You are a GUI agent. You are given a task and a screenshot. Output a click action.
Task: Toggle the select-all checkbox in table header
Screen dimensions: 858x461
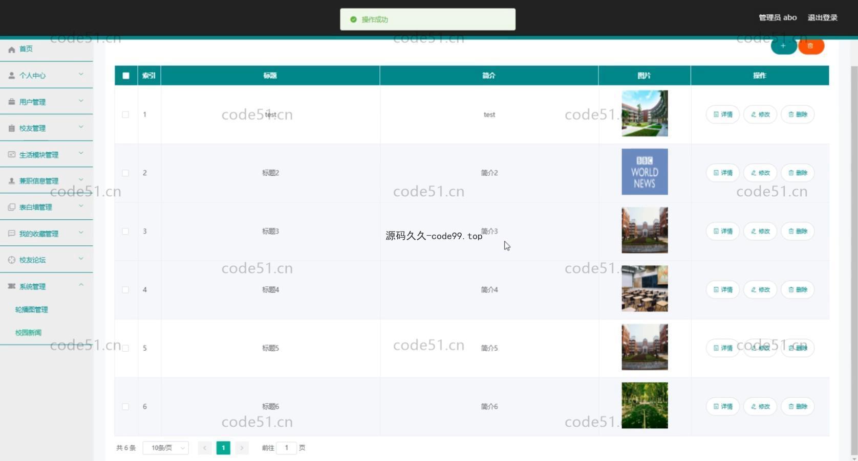click(126, 76)
